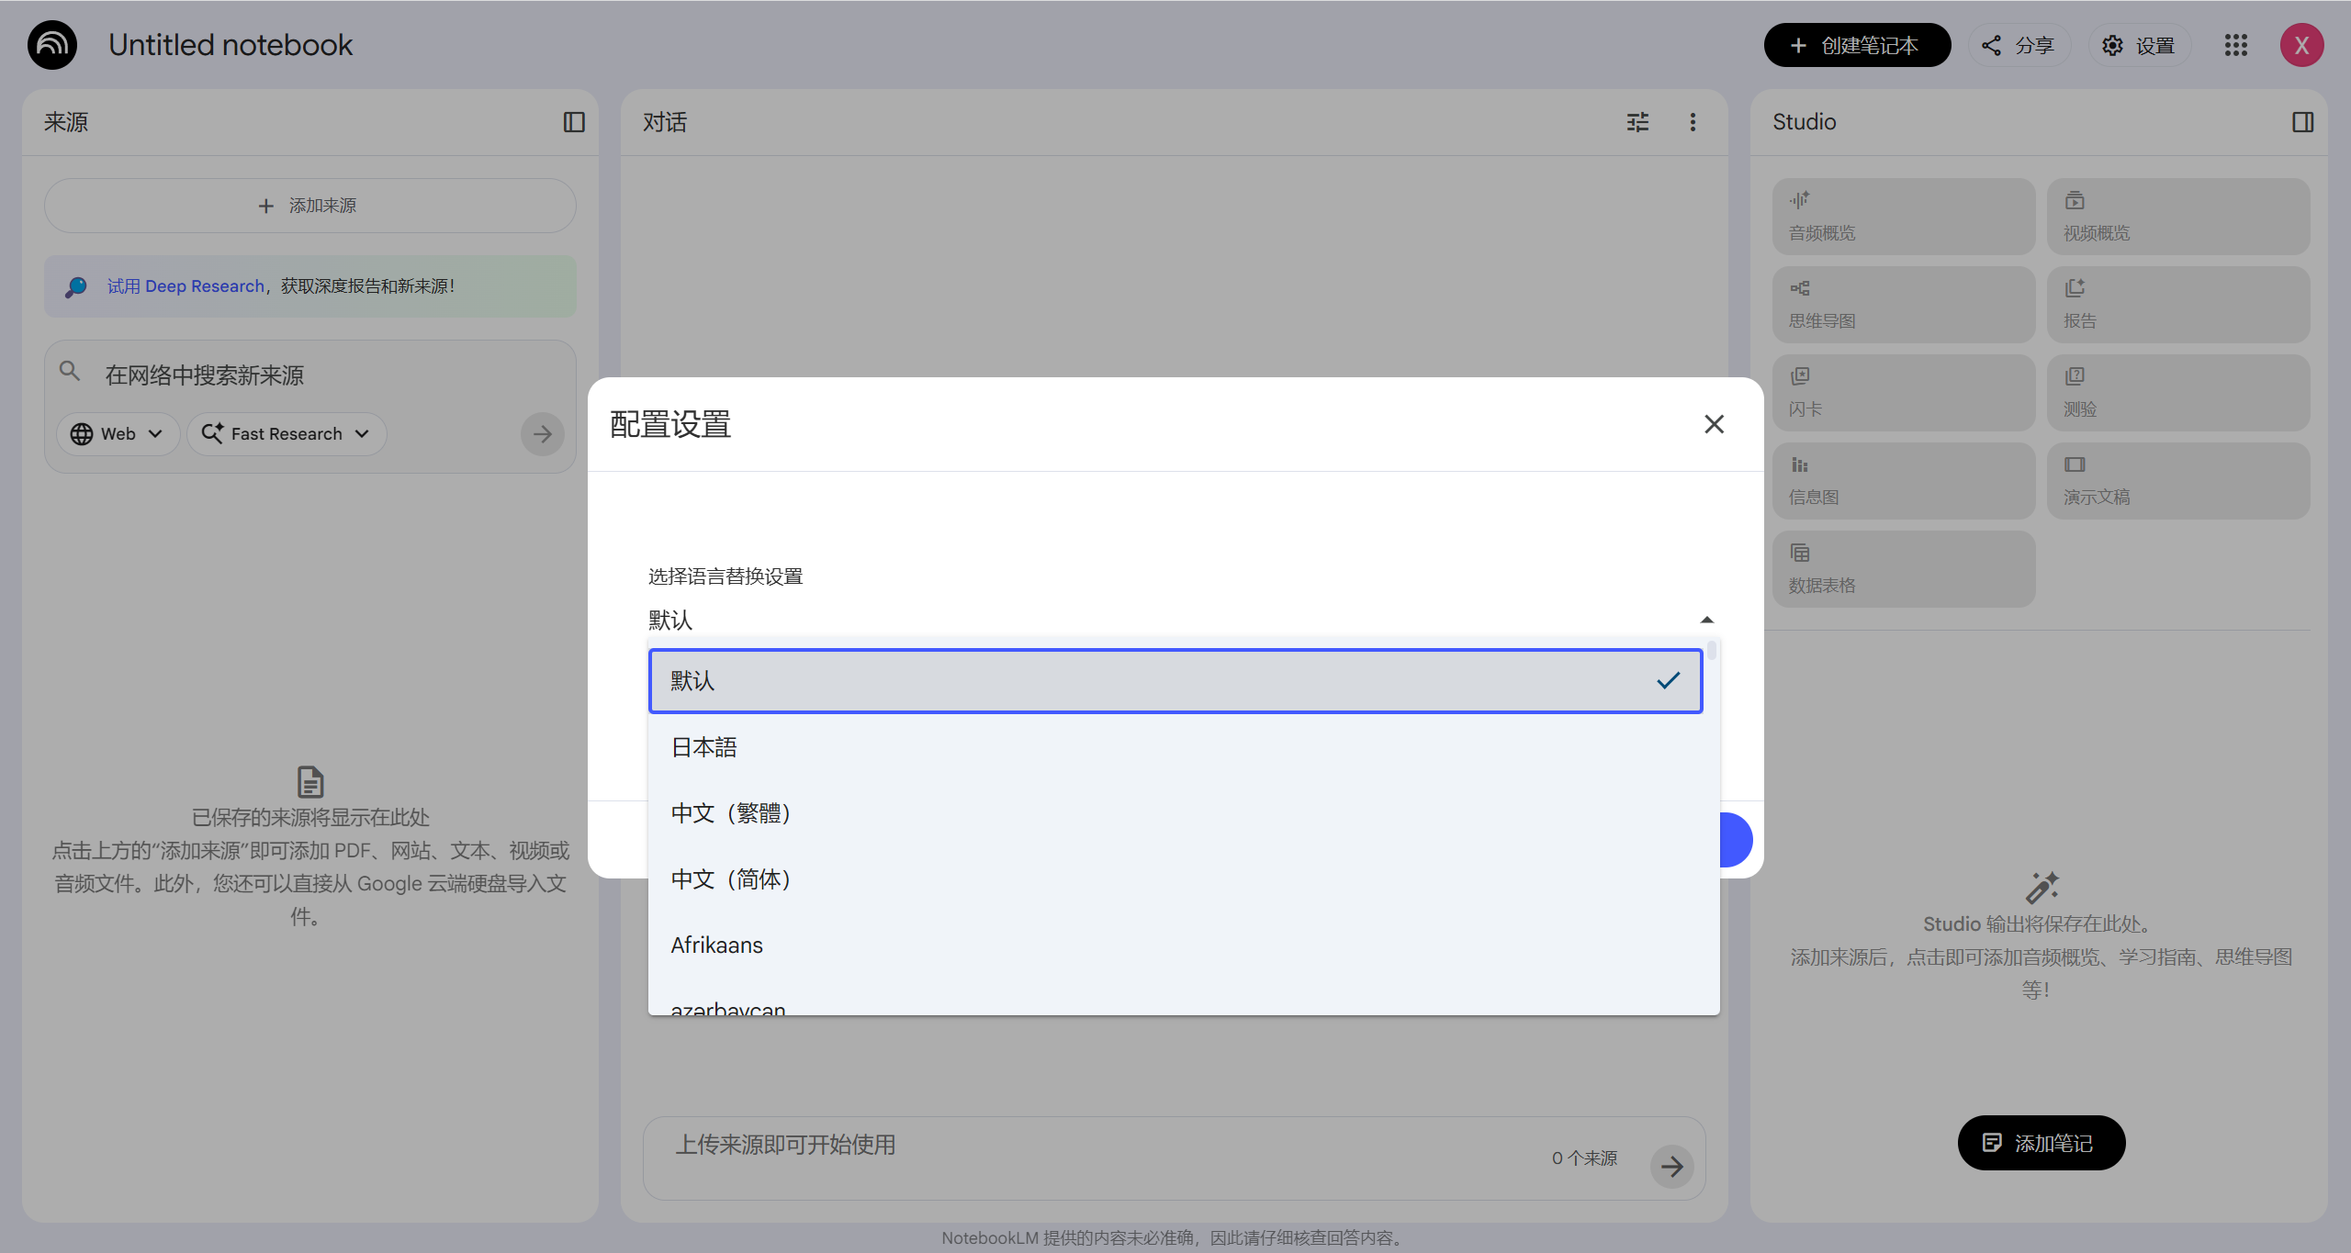
Task: Collapse the Studio panel
Action: pos(2302,122)
